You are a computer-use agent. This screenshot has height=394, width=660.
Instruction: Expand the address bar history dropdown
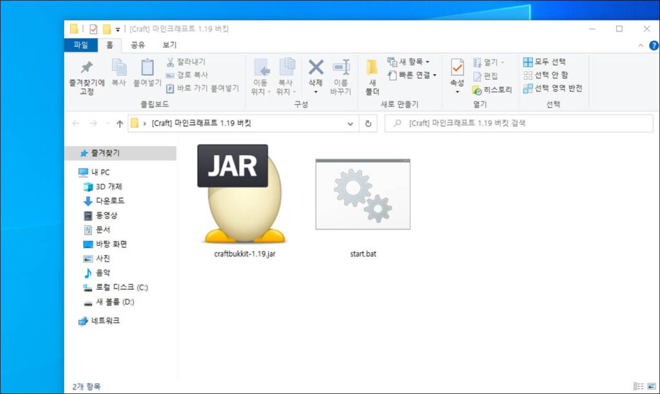tap(350, 124)
